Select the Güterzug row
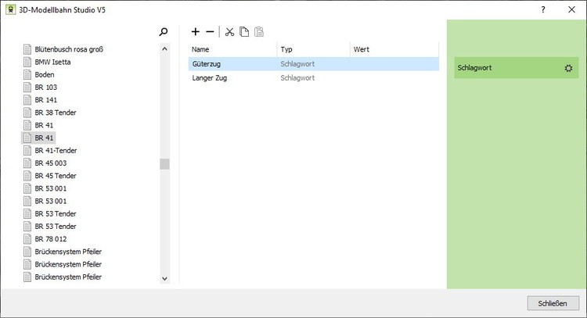Screen dimensions: 587x318 (x=313, y=64)
